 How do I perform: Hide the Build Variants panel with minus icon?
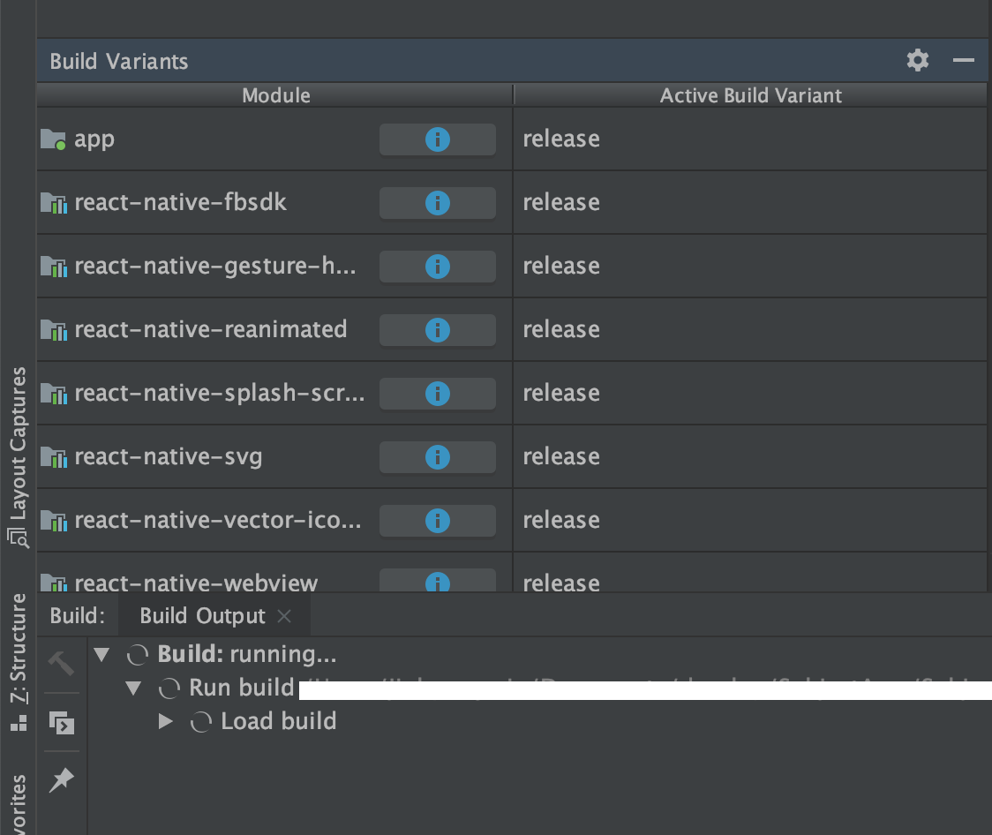point(963,61)
